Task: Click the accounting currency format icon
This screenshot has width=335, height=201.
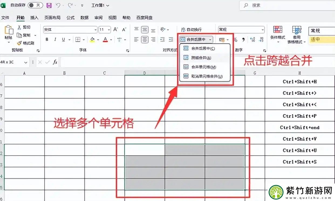Action: tap(222, 40)
